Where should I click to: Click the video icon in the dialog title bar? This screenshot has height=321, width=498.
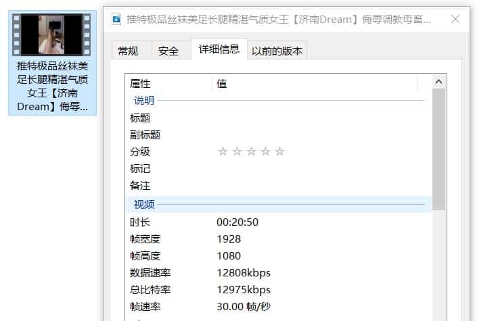116,19
